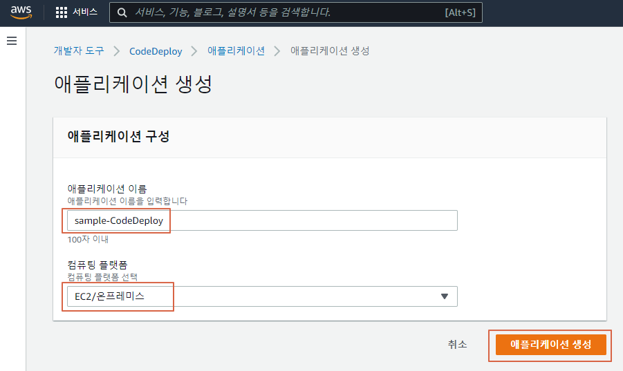This screenshot has width=623, height=371.
Task: Open the 컴퓨팅 플랫폼 dropdown
Action: tap(262, 296)
